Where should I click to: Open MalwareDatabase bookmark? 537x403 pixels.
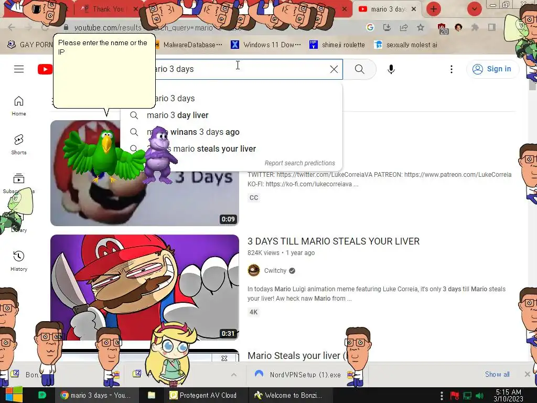point(189,45)
